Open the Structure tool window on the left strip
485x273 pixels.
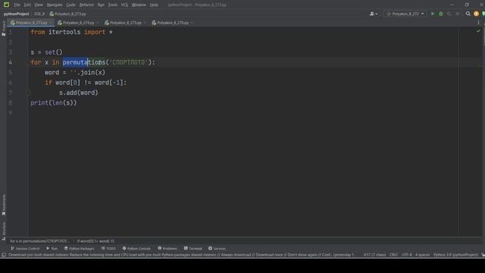point(4,231)
